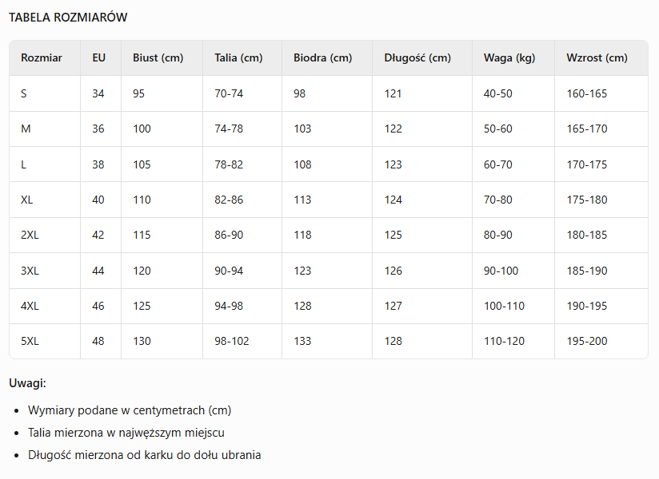The image size is (659, 479).
Task: Click the Uwagi notes heading
Action: (28, 383)
